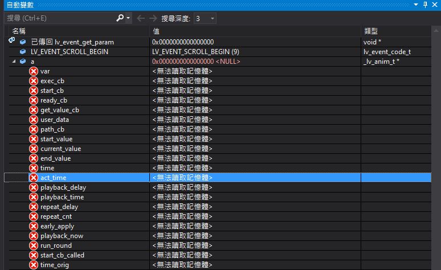Select the repeat_cnt member name
Viewport: 441px width, 270px height.
pos(56,216)
